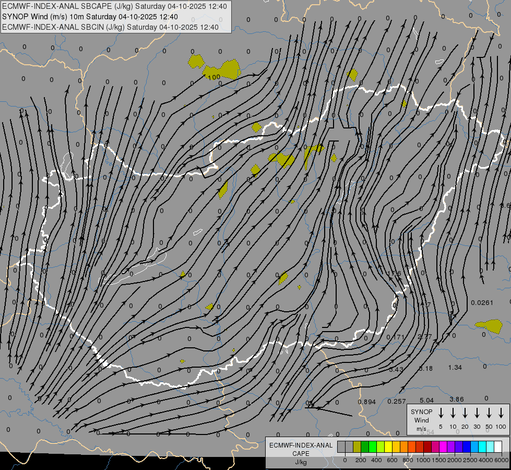
Task: Click the SYNOP label in wind legend
Action: coord(421,412)
